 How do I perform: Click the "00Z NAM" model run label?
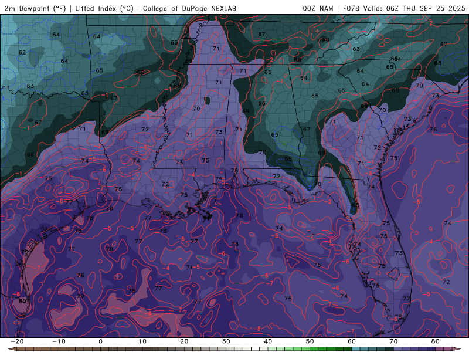tap(318, 8)
